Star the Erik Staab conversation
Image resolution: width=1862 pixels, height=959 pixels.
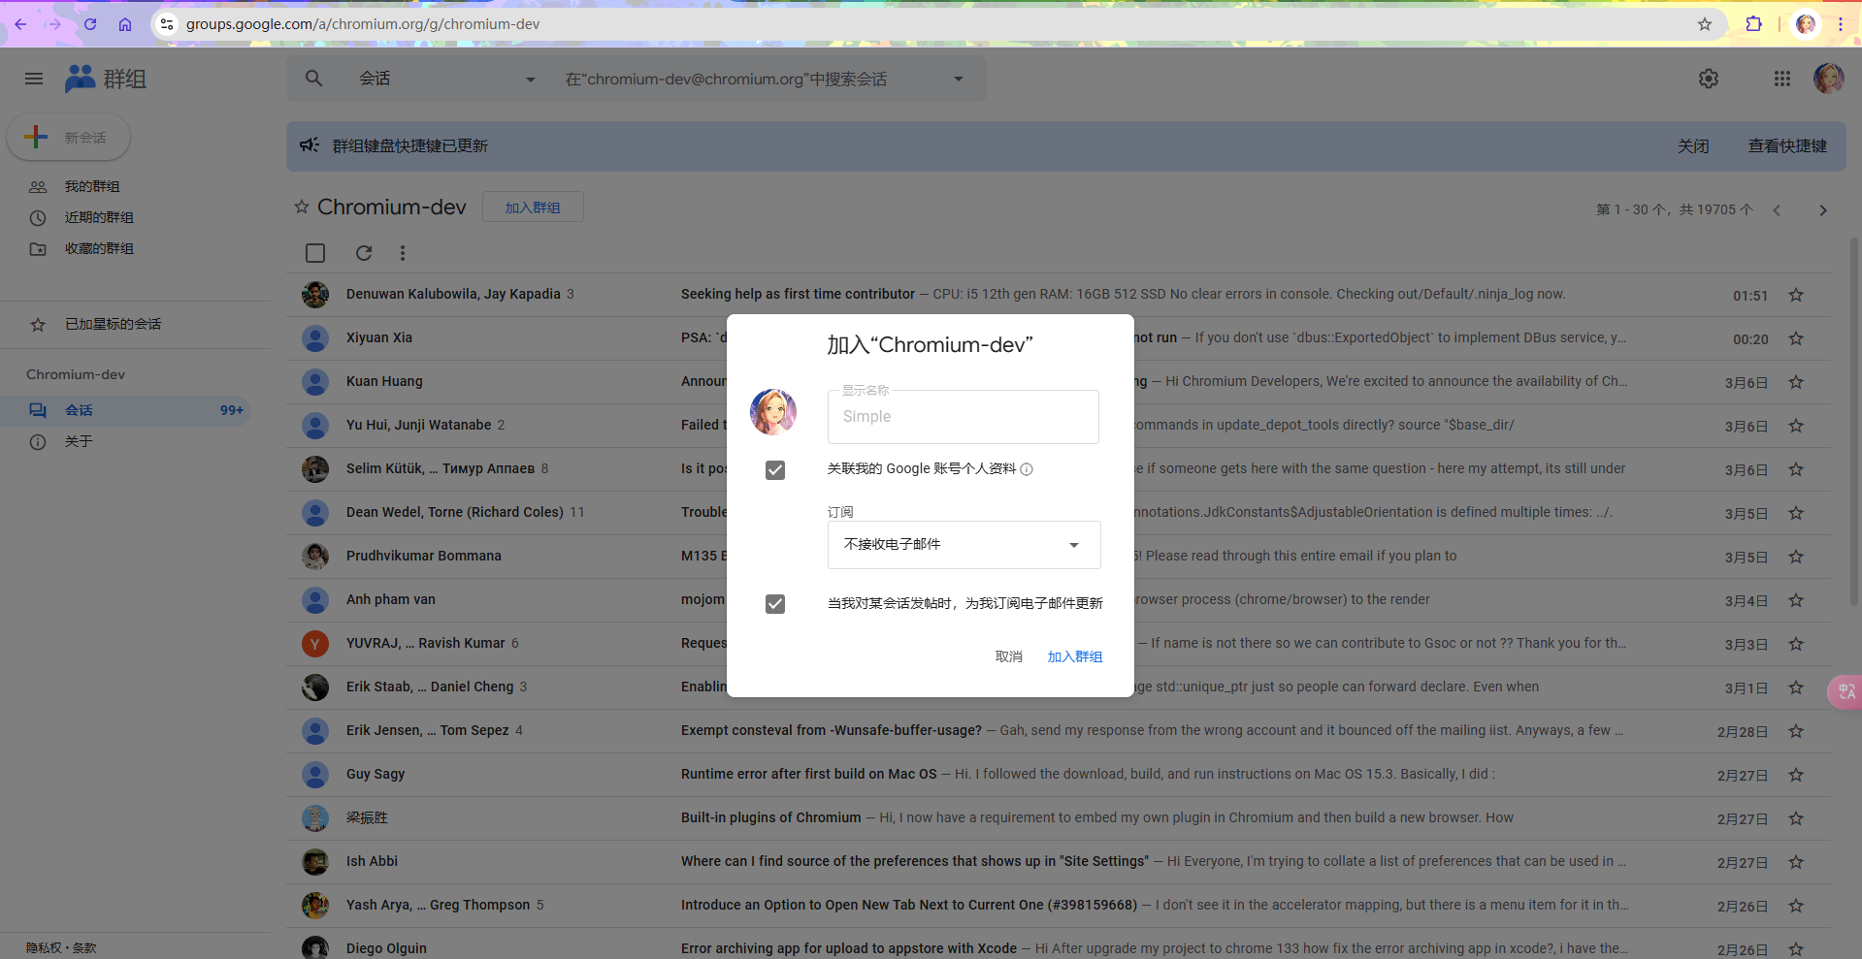coord(1796,687)
